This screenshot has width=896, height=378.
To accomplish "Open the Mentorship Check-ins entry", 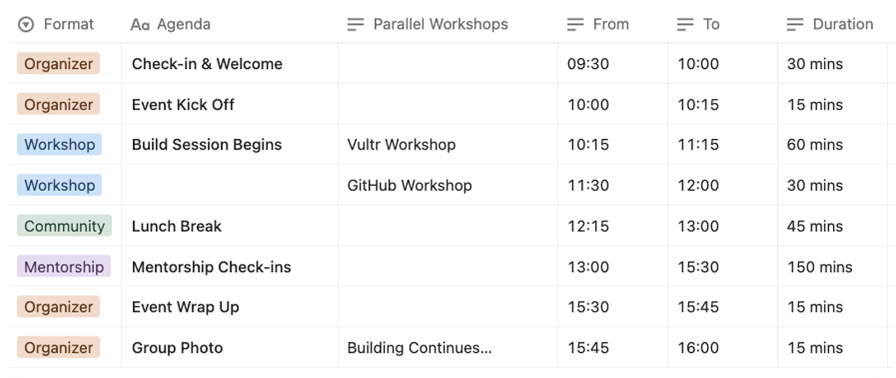I will click(211, 267).
